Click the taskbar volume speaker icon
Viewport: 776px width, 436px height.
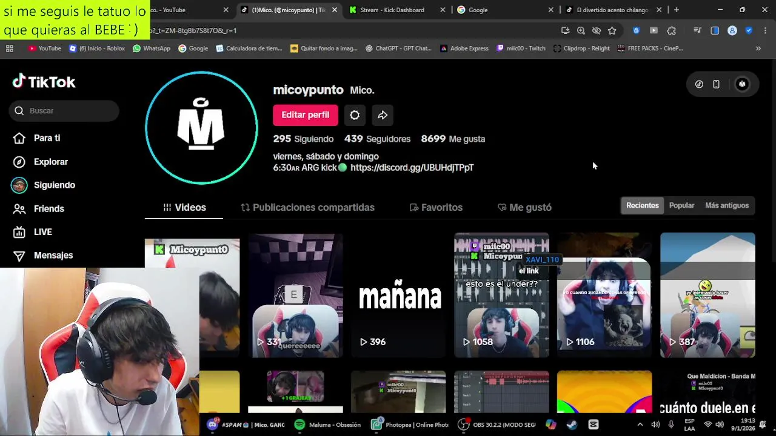coord(720,425)
